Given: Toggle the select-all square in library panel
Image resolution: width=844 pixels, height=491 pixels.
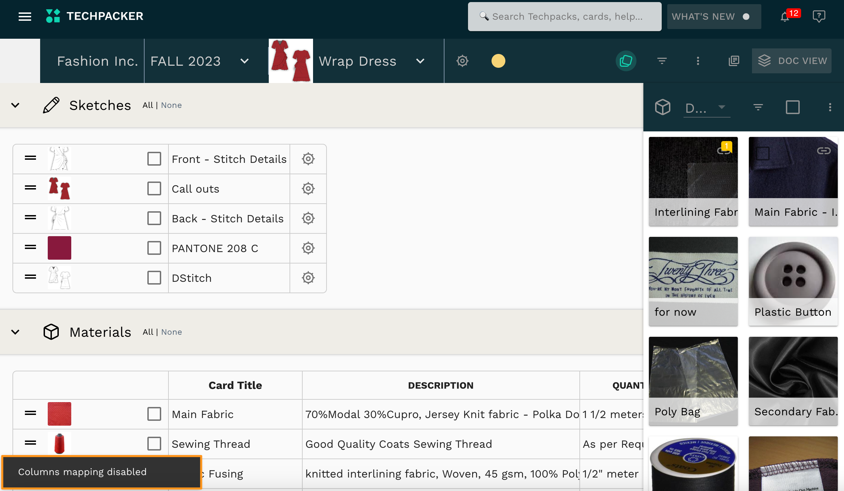Looking at the screenshot, I should [x=792, y=107].
